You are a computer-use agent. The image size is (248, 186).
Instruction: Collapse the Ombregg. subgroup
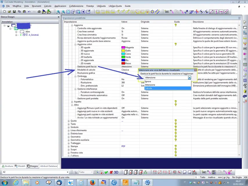[x=75, y=76]
